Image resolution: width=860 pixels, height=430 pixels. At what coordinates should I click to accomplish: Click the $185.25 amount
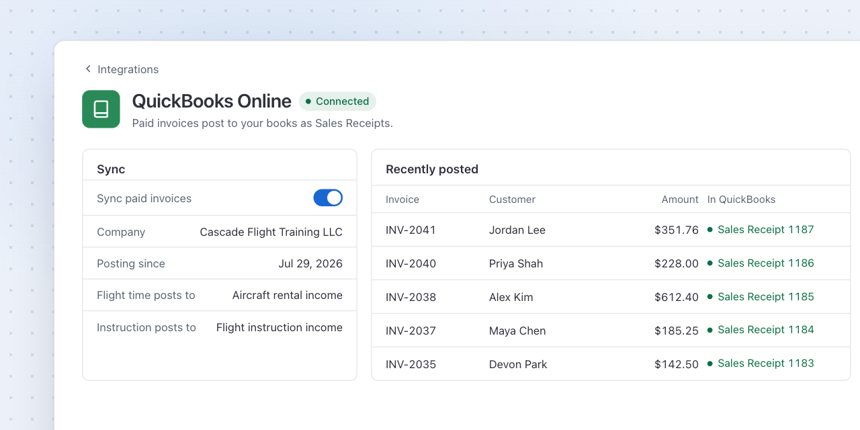click(677, 331)
